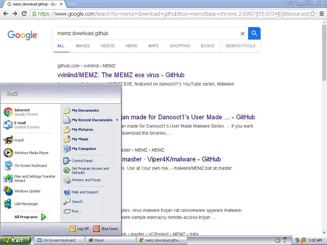Switch to Mypal taskbar item
The height and width of the screenshot is (245, 327).
(110, 240)
